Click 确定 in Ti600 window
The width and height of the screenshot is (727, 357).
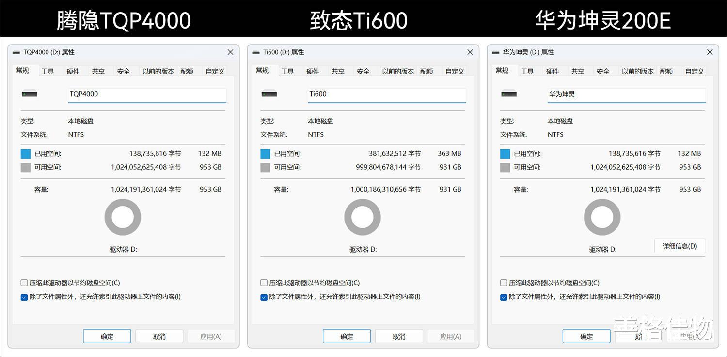pyautogui.click(x=347, y=336)
